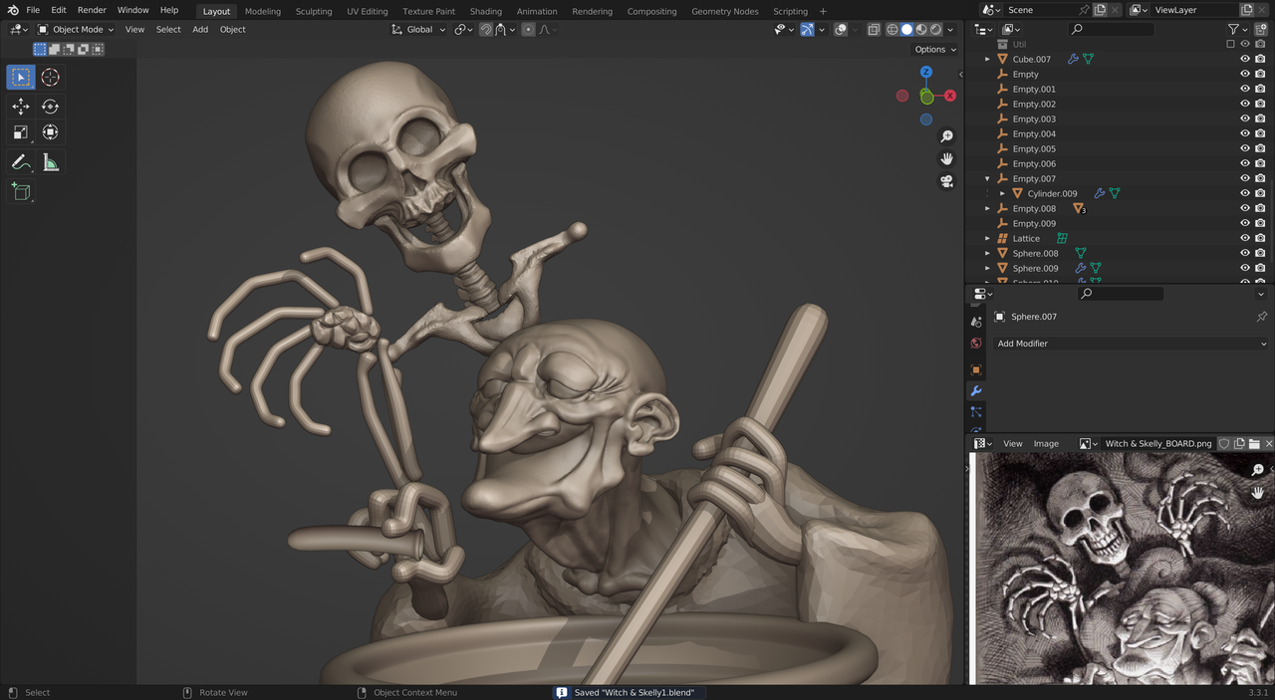This screenshot has width=1275, height=700.
Task: Enable Solid viewport shading mode
Action: point(907,29)
